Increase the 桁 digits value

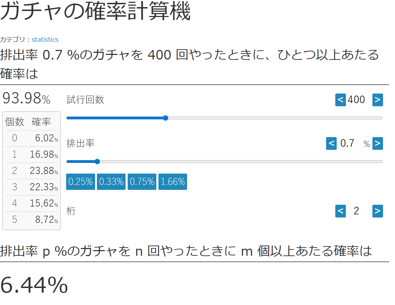377,211
